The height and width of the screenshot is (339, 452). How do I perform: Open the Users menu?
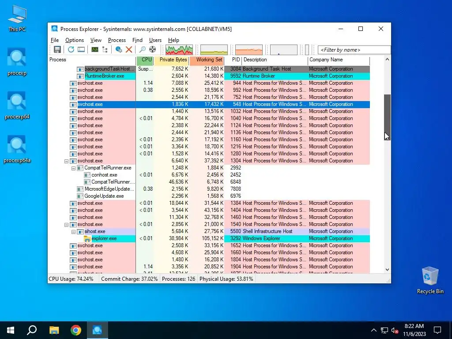click(x=155, y=40)
